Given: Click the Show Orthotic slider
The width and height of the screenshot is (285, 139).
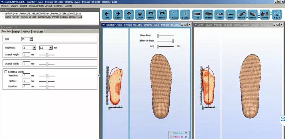Looking at the screenshot, I should (173, 41).
